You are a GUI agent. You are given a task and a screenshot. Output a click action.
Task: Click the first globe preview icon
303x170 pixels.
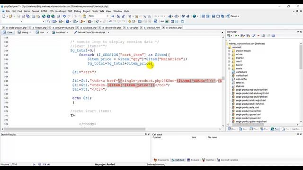44,16
